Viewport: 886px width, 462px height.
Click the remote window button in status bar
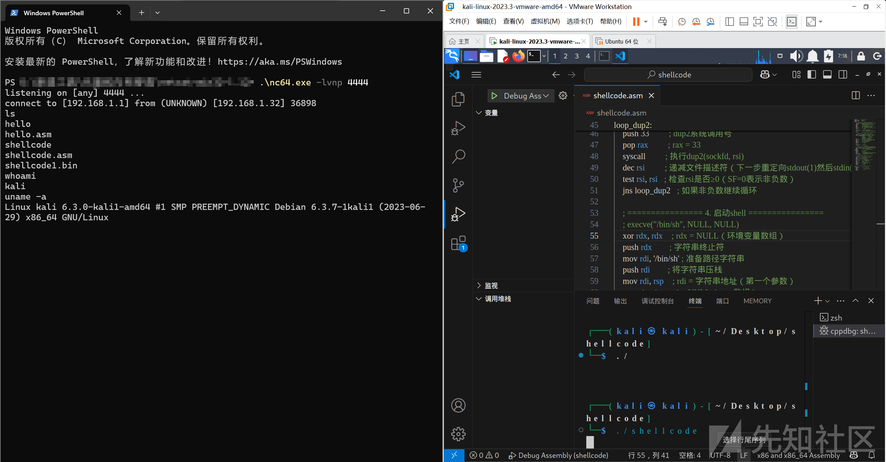point(454,455)
